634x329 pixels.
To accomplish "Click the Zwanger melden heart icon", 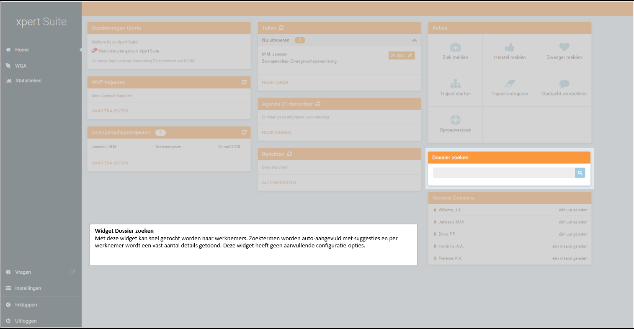I will point(564,47).
